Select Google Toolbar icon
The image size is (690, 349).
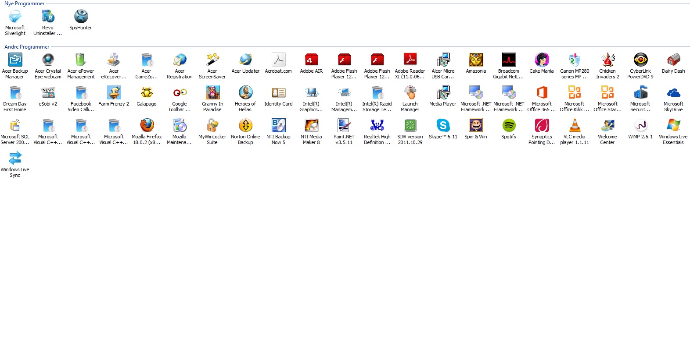(x=180, y=92)
